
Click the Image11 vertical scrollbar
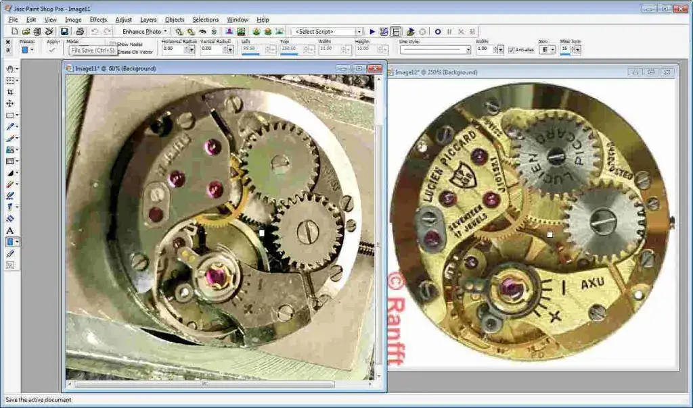tap(378, 228)
